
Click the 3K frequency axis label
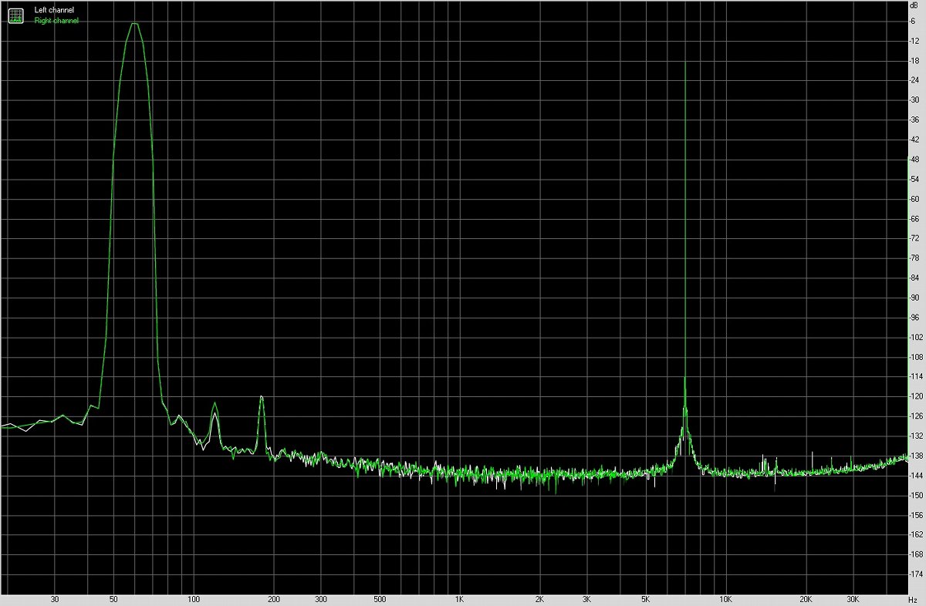(x=587, y=599)
